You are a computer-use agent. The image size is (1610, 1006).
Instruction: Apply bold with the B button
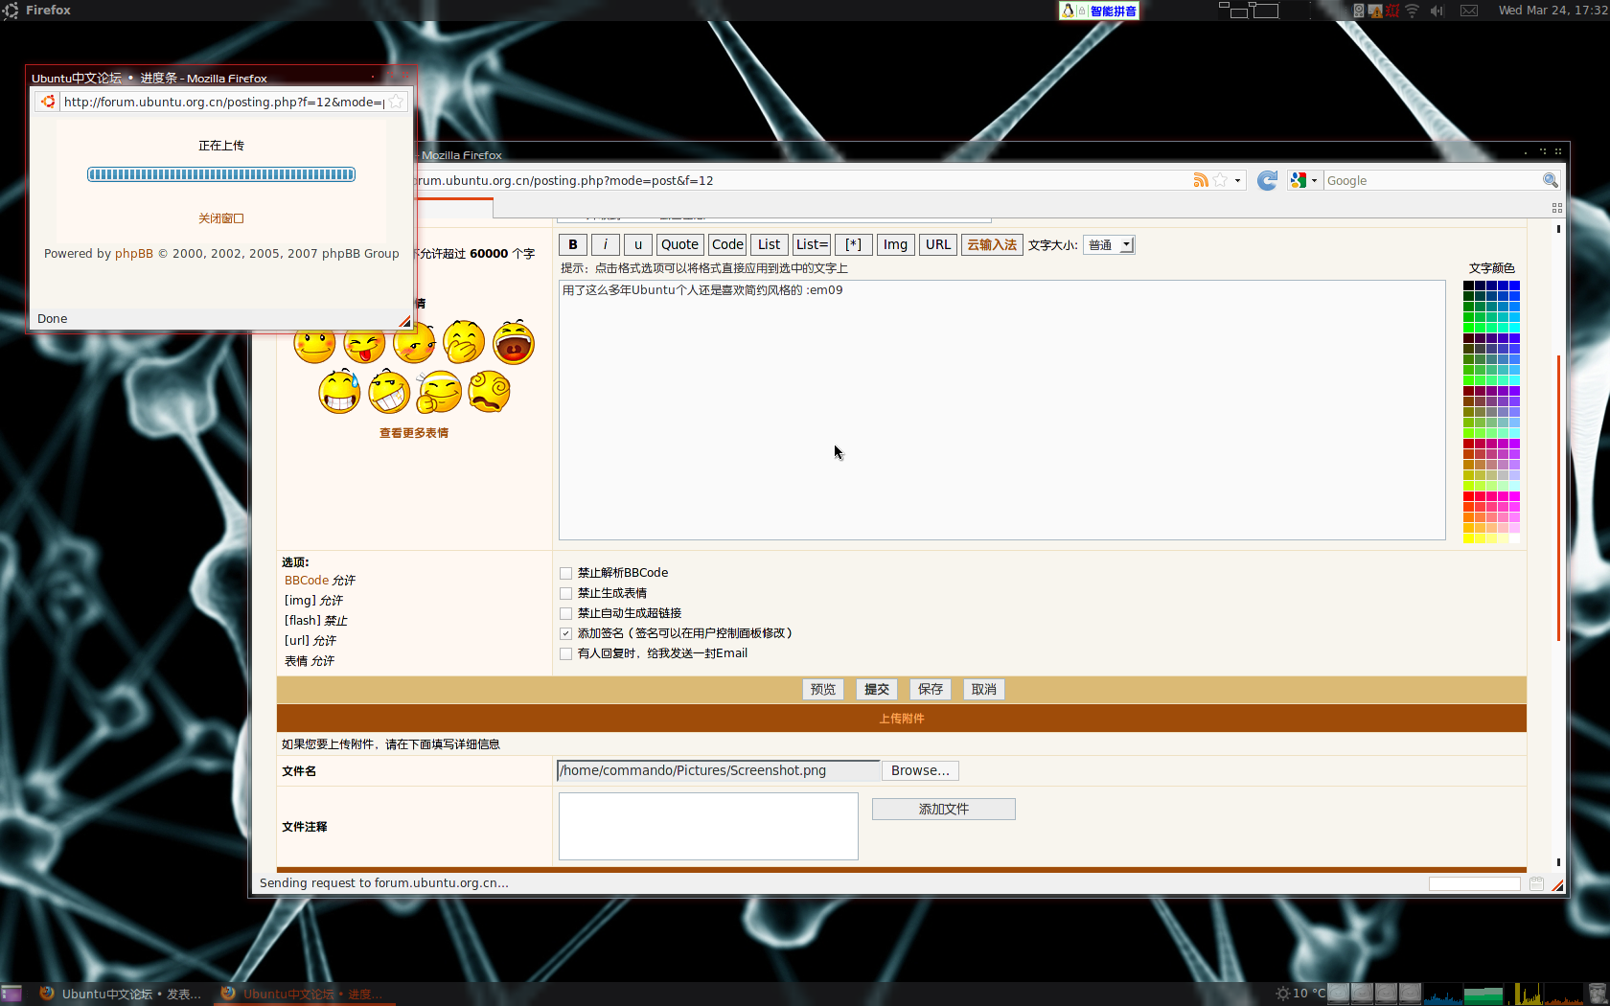(x=573, y=244)
